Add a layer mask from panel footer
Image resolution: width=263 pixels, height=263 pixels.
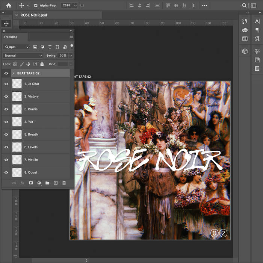(31, 183)
